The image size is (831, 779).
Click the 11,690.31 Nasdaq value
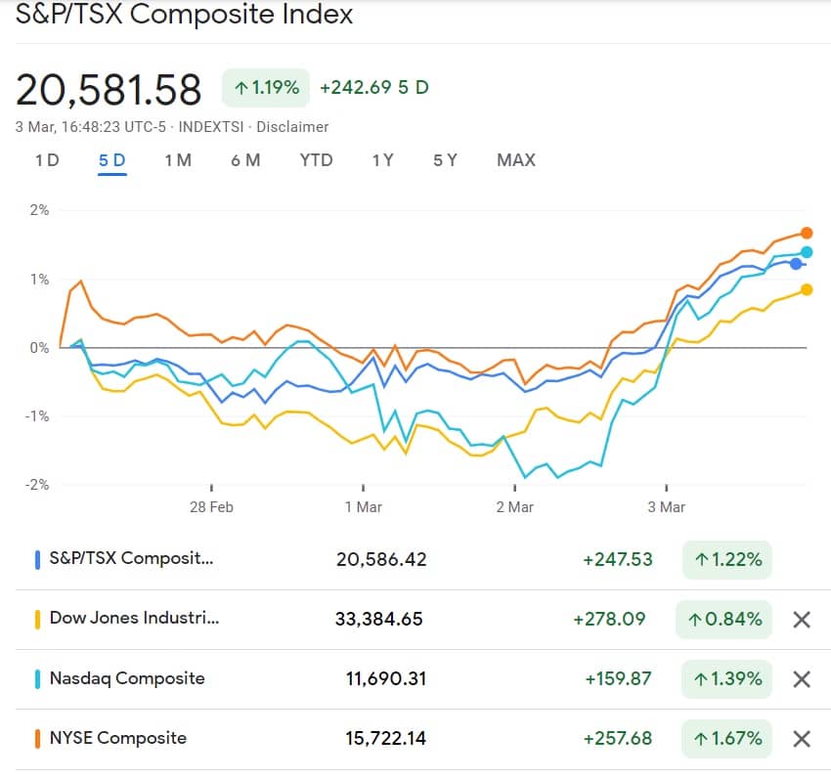pos(386,679)
